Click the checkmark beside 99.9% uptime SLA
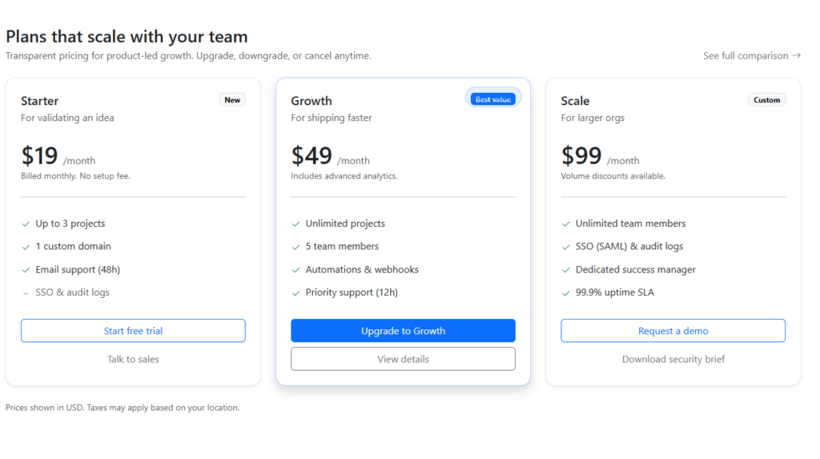Screen dimensions: 820x459 (566, 293)
